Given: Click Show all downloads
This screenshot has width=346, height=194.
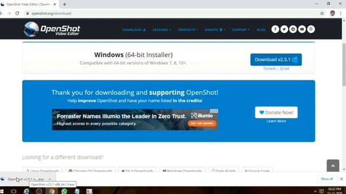Looking at the screenshot, I should 327,179.
